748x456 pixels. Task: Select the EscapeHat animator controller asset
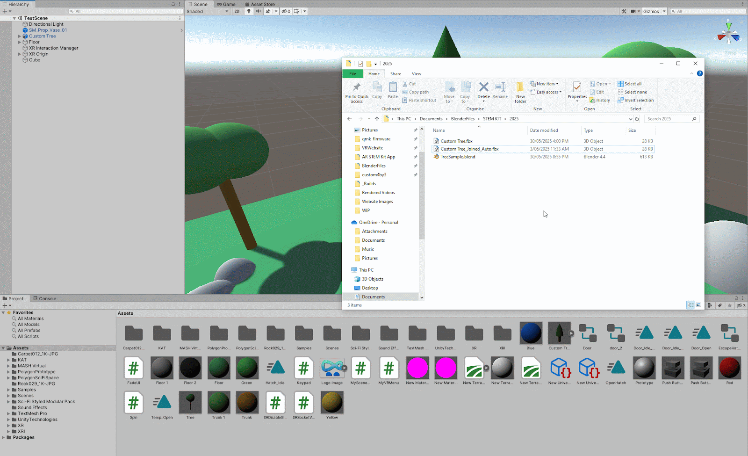729,336
